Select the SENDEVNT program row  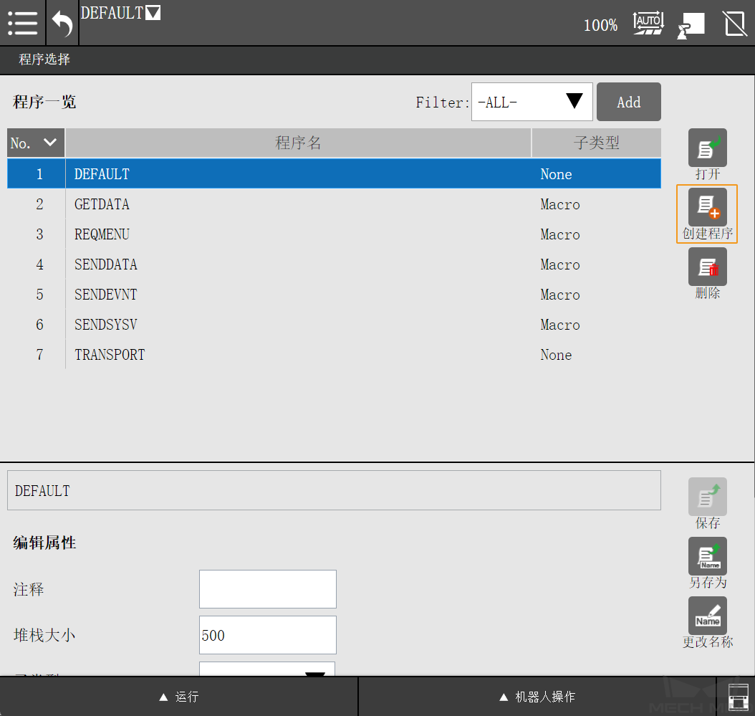[335, 295]
